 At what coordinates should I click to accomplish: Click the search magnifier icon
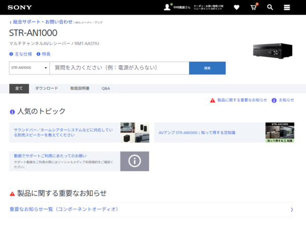coord(270,7)
